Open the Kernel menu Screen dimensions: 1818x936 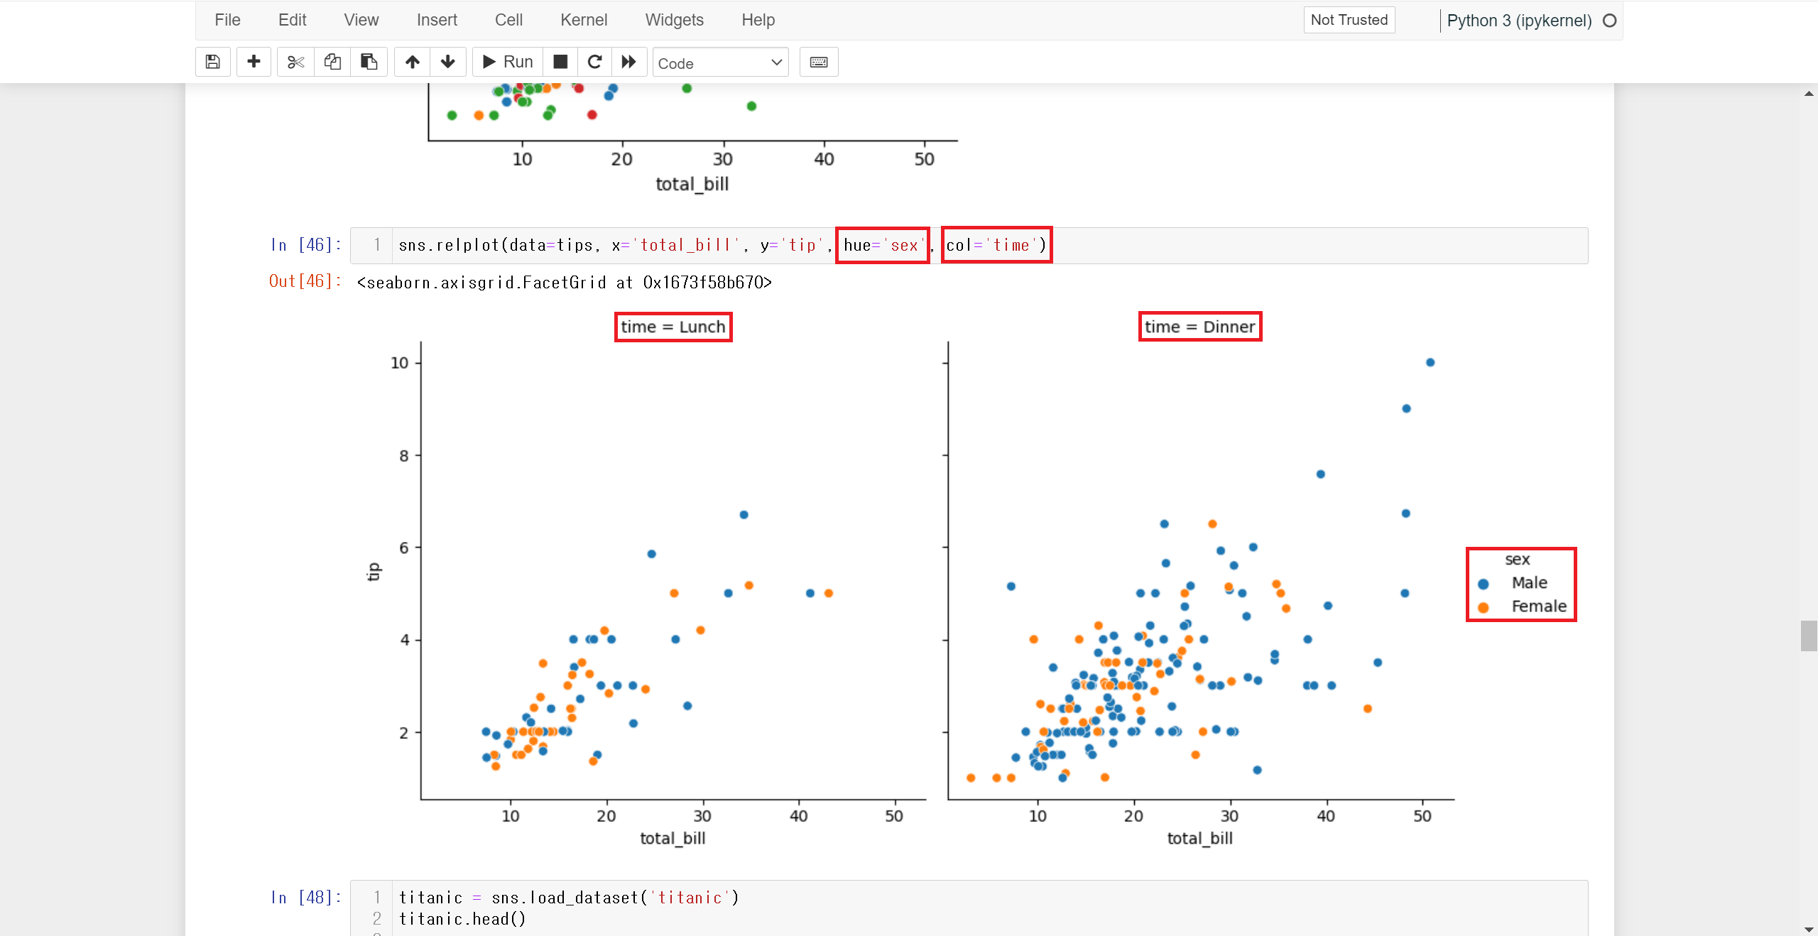coord(583,20)
